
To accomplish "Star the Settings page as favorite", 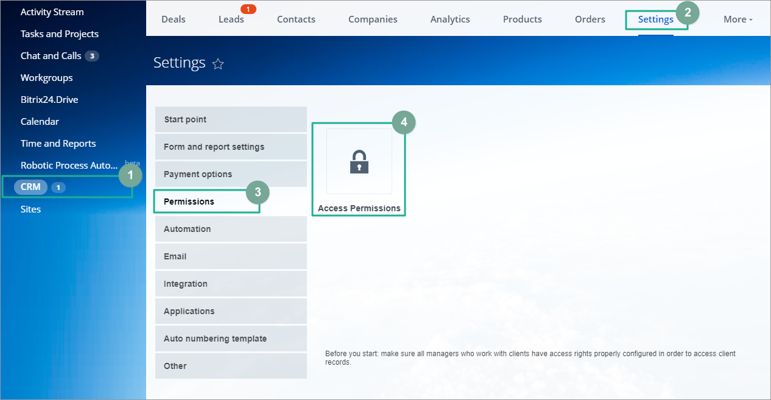I will pyautogui.click(x=218, y=64).
